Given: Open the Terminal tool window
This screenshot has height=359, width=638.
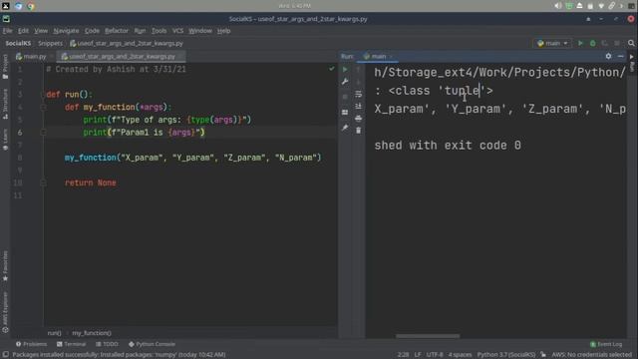Looking at the screenshot, I should [71, 344].
